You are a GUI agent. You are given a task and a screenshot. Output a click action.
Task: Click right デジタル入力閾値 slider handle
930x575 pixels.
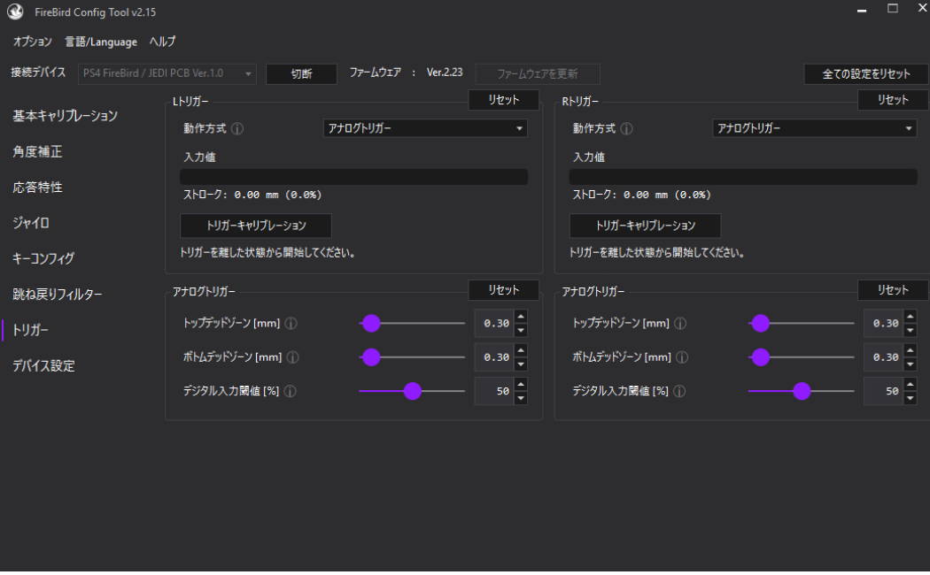coord(802,391)
